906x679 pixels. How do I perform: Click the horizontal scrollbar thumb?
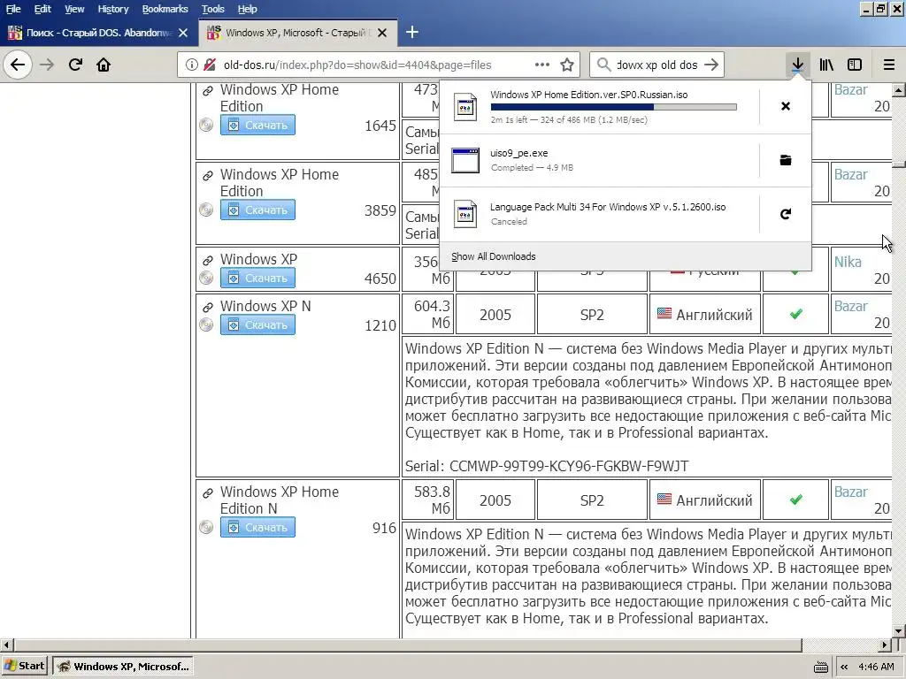(407, 645)
